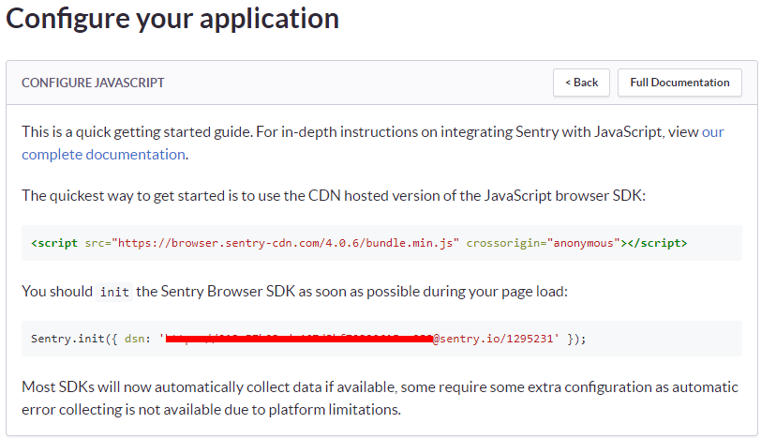
Task: Click 'The quickest way to get started' sentence
Action: 334,196
